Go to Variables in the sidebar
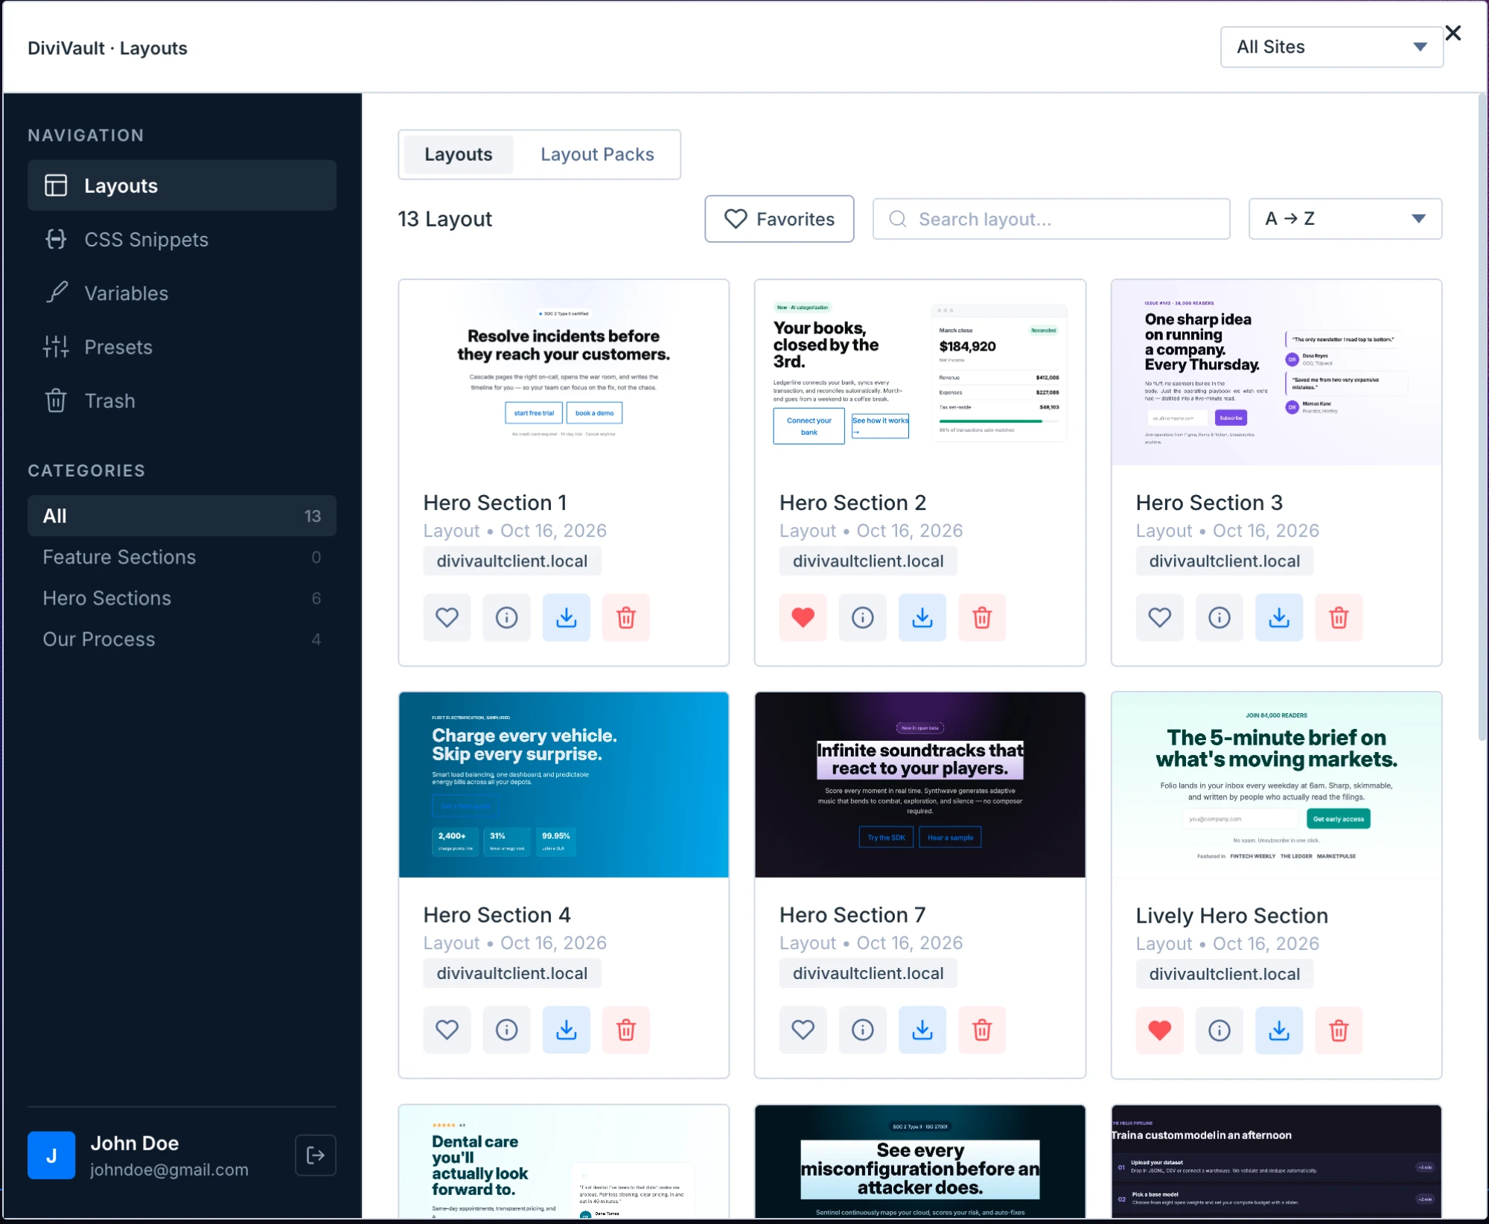 pos(182,293)
